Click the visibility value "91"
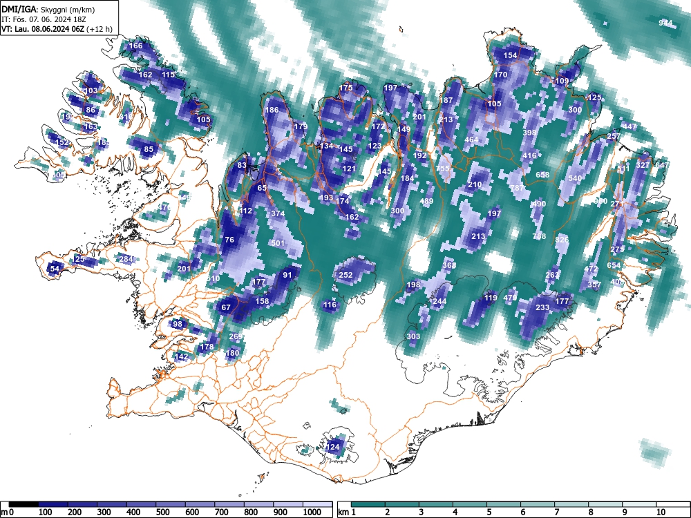The height and width of the screenshot is (518, 691). pos(287,275)
